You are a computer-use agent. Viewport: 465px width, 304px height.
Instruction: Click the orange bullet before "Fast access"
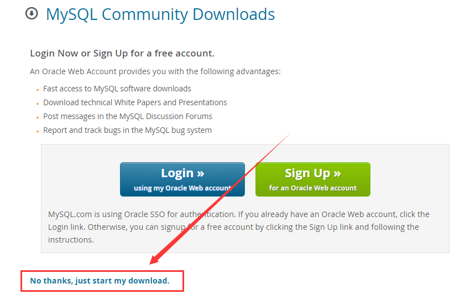tap(38, 90)
